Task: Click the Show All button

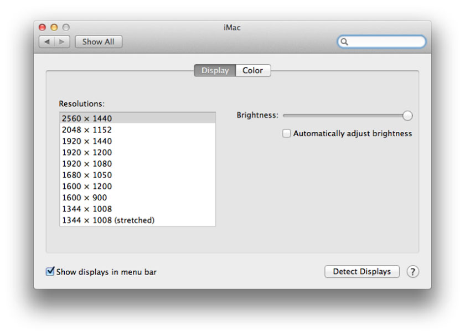Action: (99, 42)
